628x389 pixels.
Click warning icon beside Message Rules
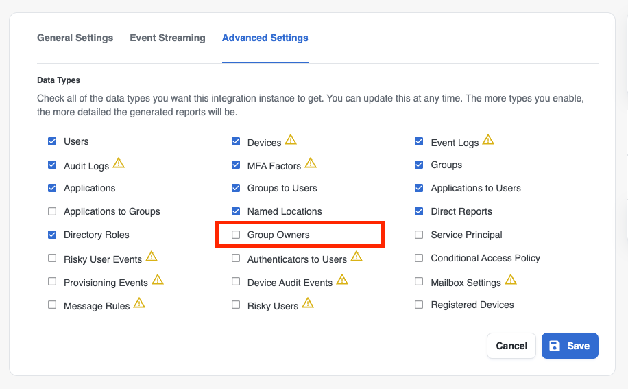click(x=139, y=303)
